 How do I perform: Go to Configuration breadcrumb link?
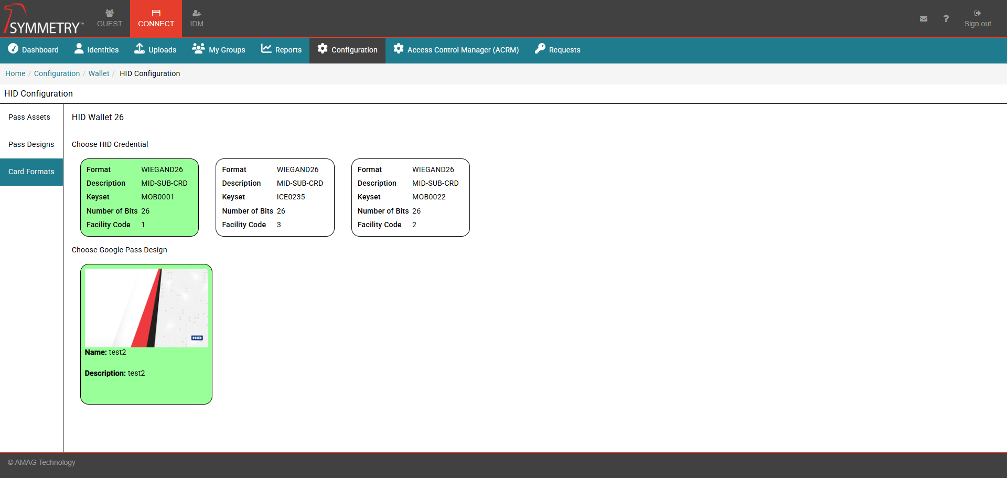tap(57, 73)
